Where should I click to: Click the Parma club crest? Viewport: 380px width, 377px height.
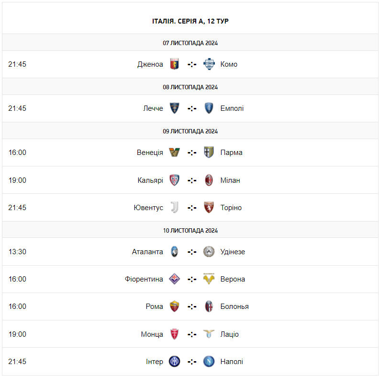[209, 153]
